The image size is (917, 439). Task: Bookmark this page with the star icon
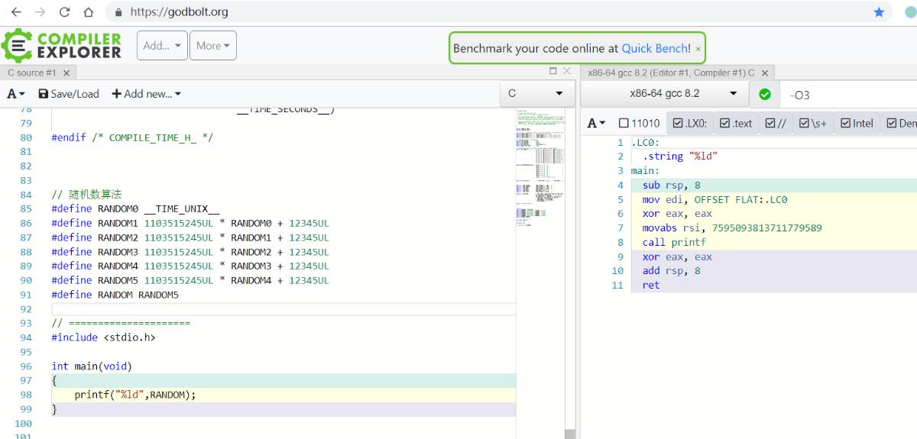pos(879,12)
